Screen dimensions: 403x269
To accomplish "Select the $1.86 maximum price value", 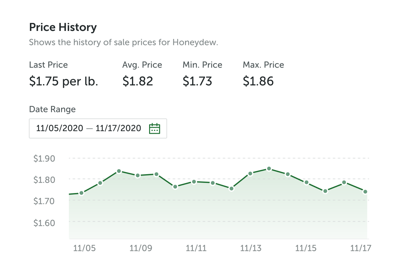I will pyautogui.click(x=258, y=81).
